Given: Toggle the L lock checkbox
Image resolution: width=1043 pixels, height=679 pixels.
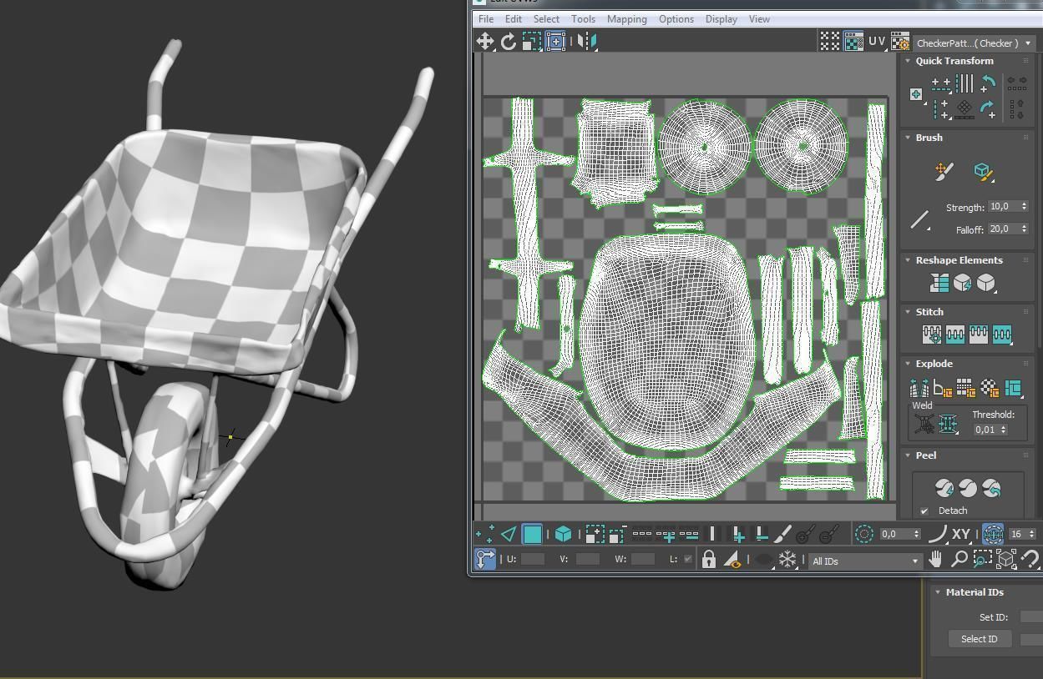Looking at the screenshot, I should pyautogui.click(x=688, y=559).
